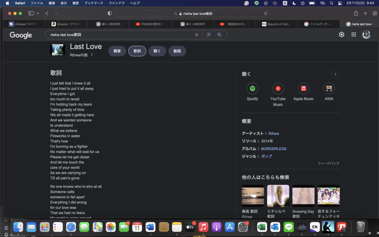Open Google quick settings gear
This screenshot has width=379, height=237.
(x=341, y=34)
